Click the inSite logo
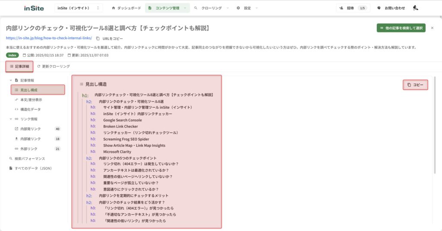 [34, 8]
